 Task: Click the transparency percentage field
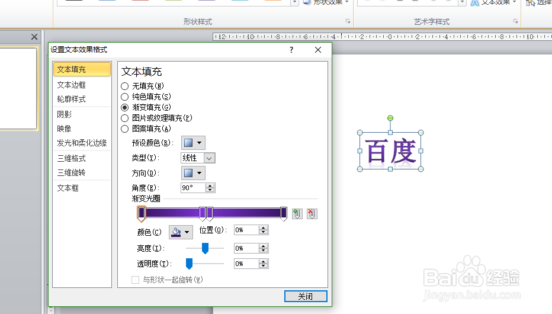(246, 264)
